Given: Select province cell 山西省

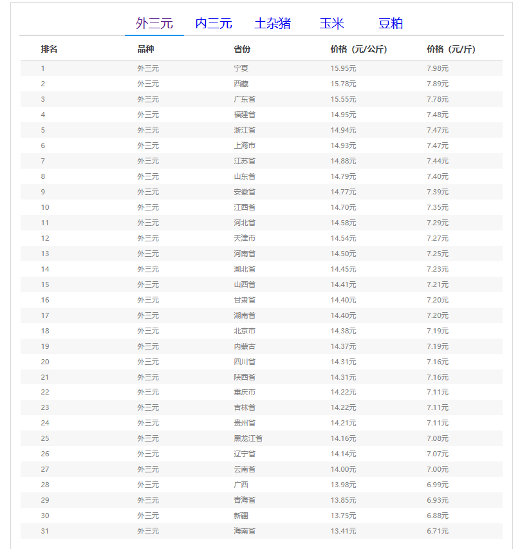Looking at the screenshot, I should tap(245, 284).
